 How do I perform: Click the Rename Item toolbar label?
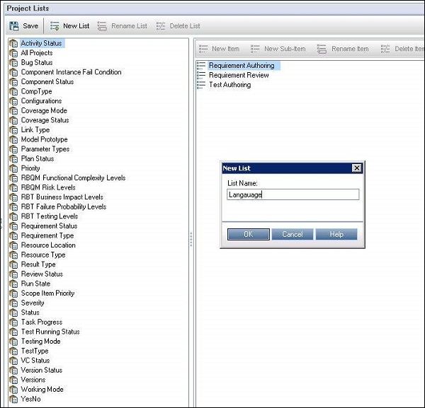point(350,49)
